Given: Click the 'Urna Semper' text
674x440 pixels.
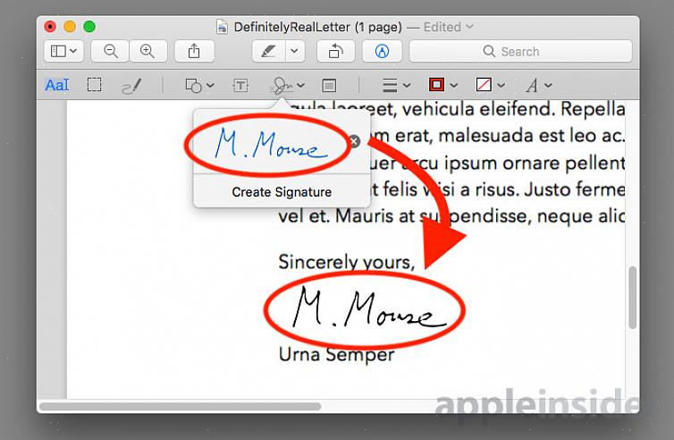Looking at the screenshot, I should point(336,355).
